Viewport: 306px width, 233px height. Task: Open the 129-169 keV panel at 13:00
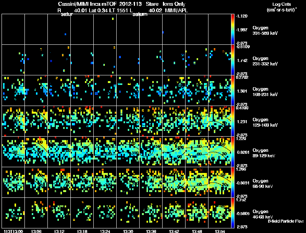pyautogui.click(x=13, y=121)
